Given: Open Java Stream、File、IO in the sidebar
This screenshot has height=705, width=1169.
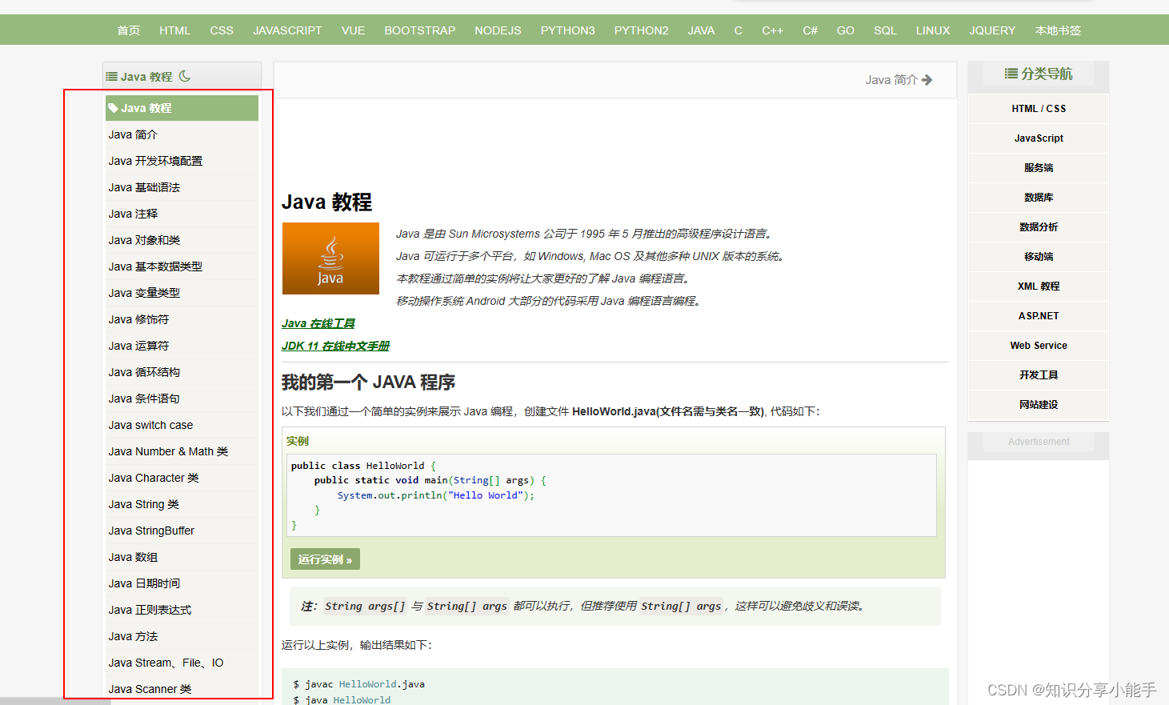Looking at the screenshot, I should [x=182, y=663].
